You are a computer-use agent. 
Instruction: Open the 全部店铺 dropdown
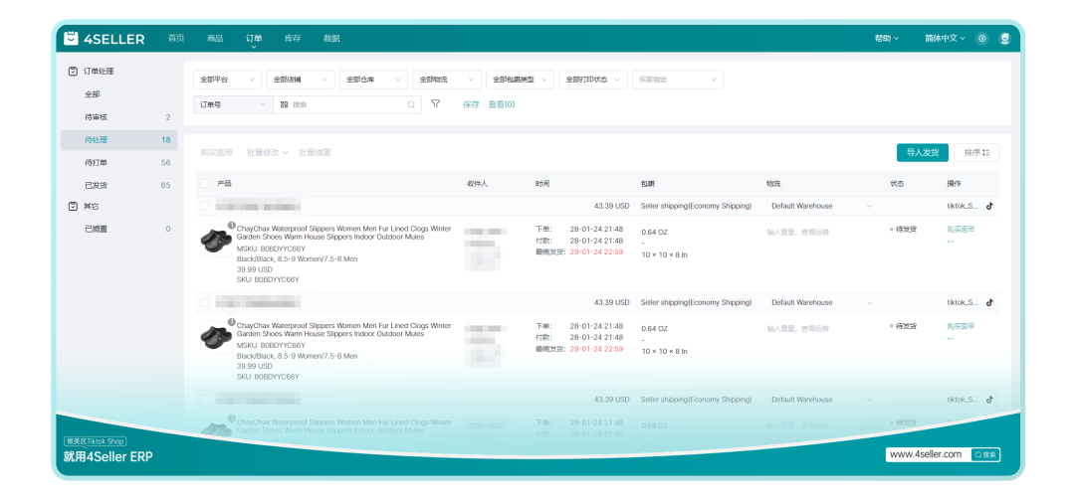tap(301, 80)
